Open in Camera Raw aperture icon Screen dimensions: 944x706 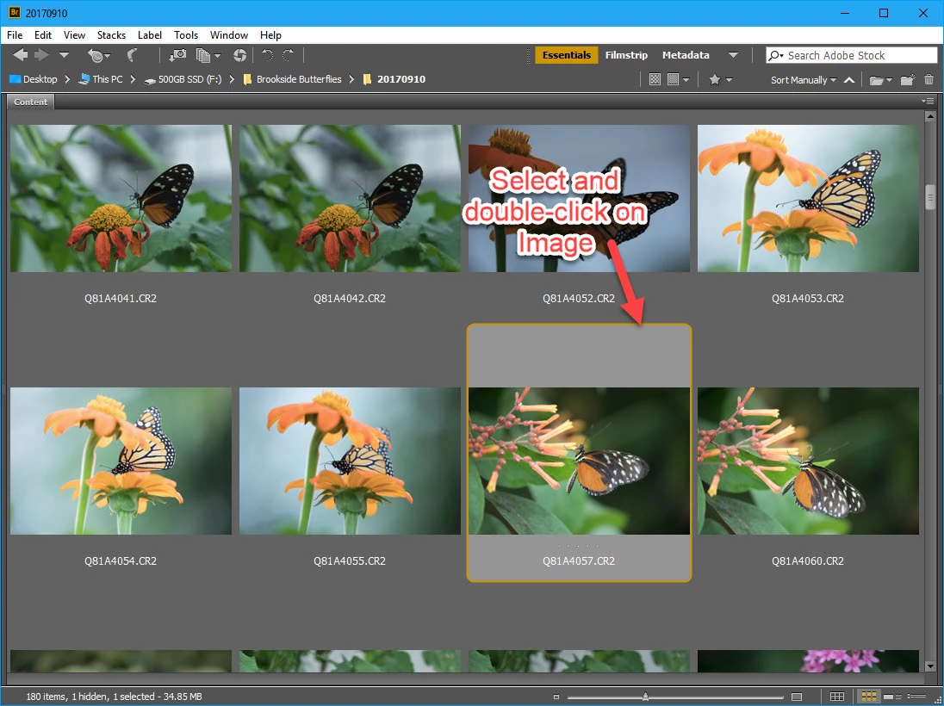(x=239, y=55)
